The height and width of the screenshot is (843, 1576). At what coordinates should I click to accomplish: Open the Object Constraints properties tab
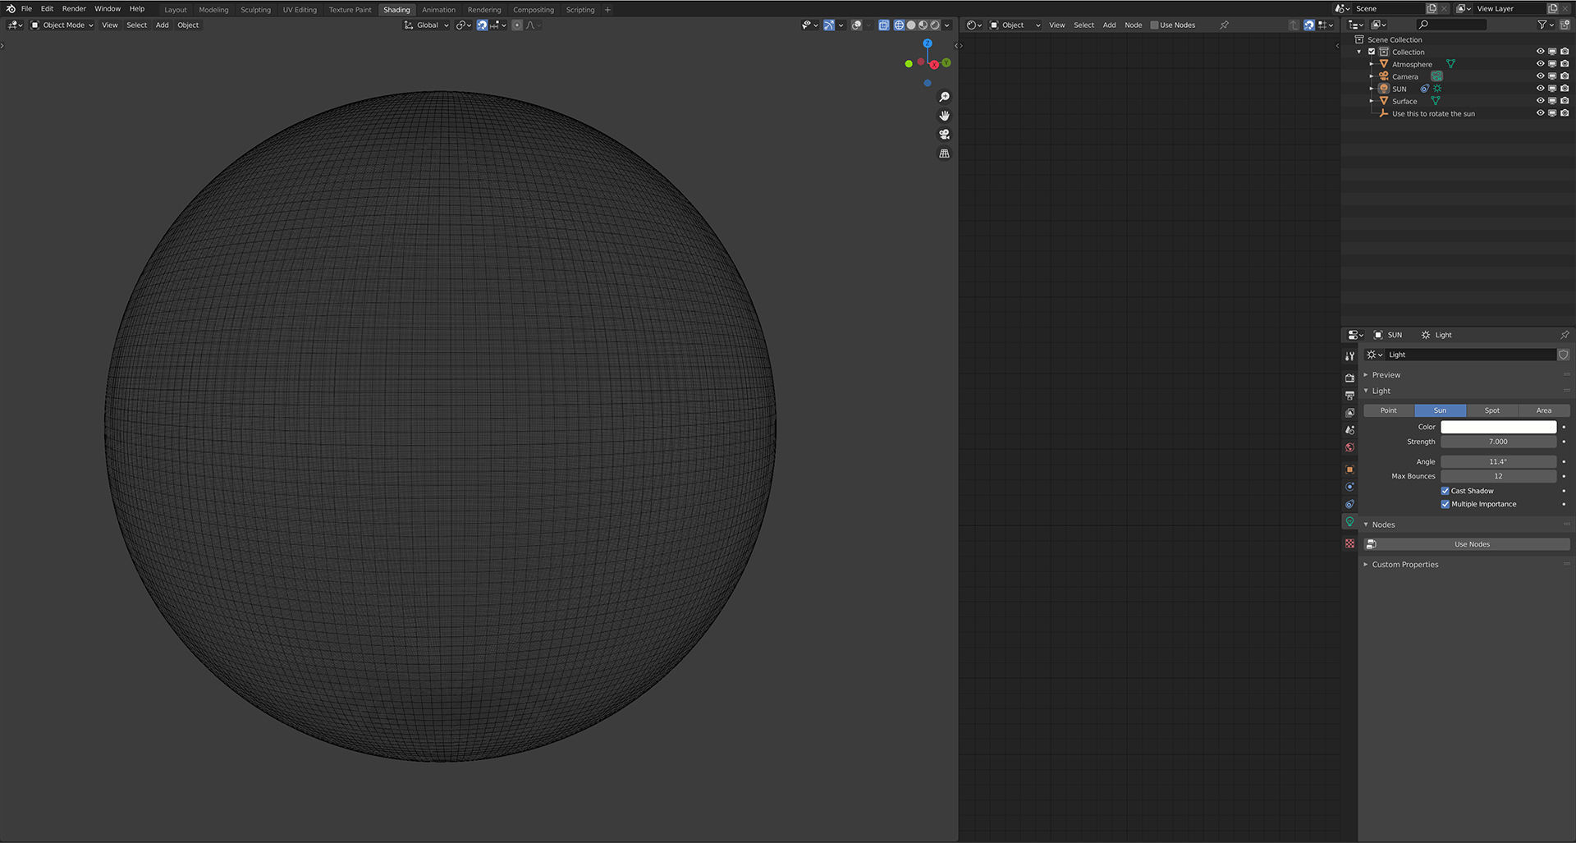[1349, 504]
